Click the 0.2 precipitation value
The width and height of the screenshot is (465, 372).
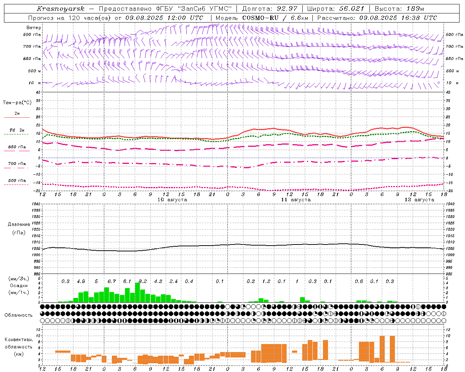251,281
